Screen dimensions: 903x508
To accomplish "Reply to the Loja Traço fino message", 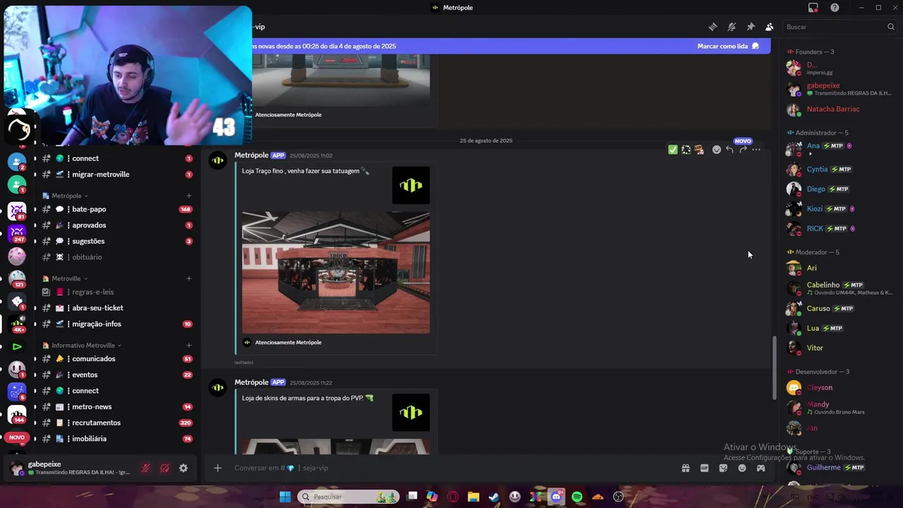I will (729, 150).
